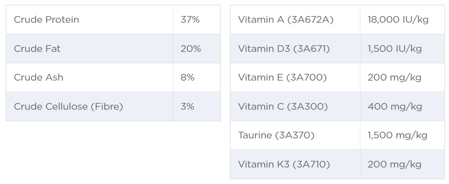
Task: Select the 8% ash value
Action: 187,77
